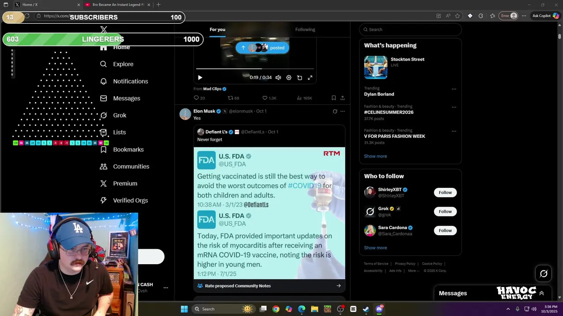563x316 pixels.
Task: Open Grok from the sidebar
Action: point(113,115)
